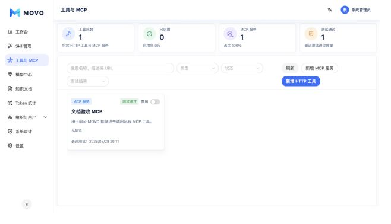Toggle the 文档验收 MCP enable switch
Image resolution: width=391 pixels, height=224 pixels.
(155, 102)
